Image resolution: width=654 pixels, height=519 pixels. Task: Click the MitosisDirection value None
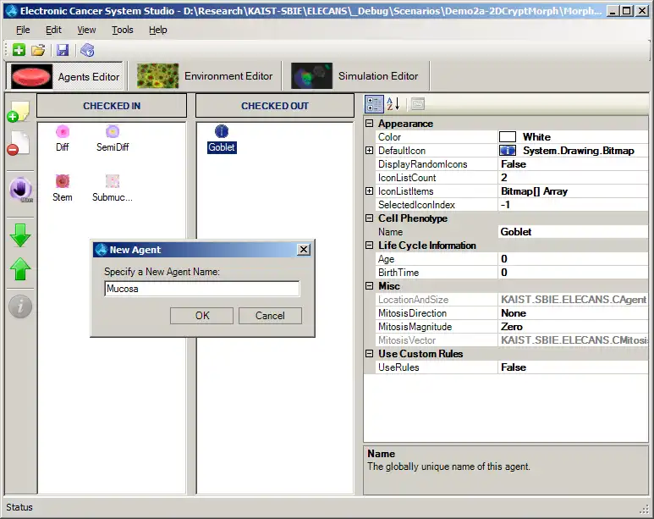(x=573, y=313)
